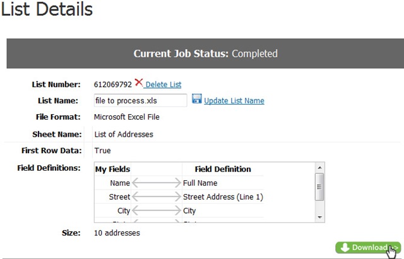Click the 'Current Job Status: Completed' banner text
Viewport: 404px width, 259px height.
point(205,54)
